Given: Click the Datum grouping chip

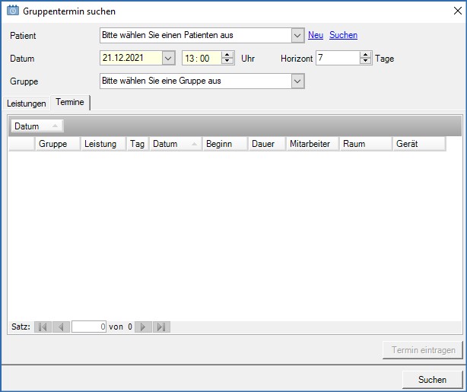Looking at the screenshot, I should 37,126.
